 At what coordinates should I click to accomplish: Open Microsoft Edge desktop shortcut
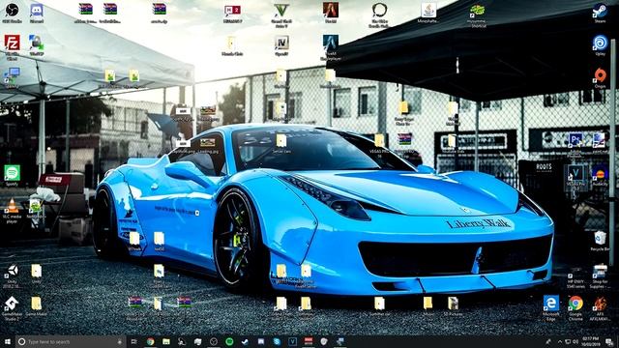550,307
